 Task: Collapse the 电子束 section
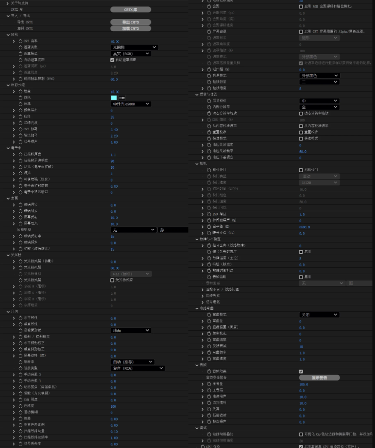[8, 148]
